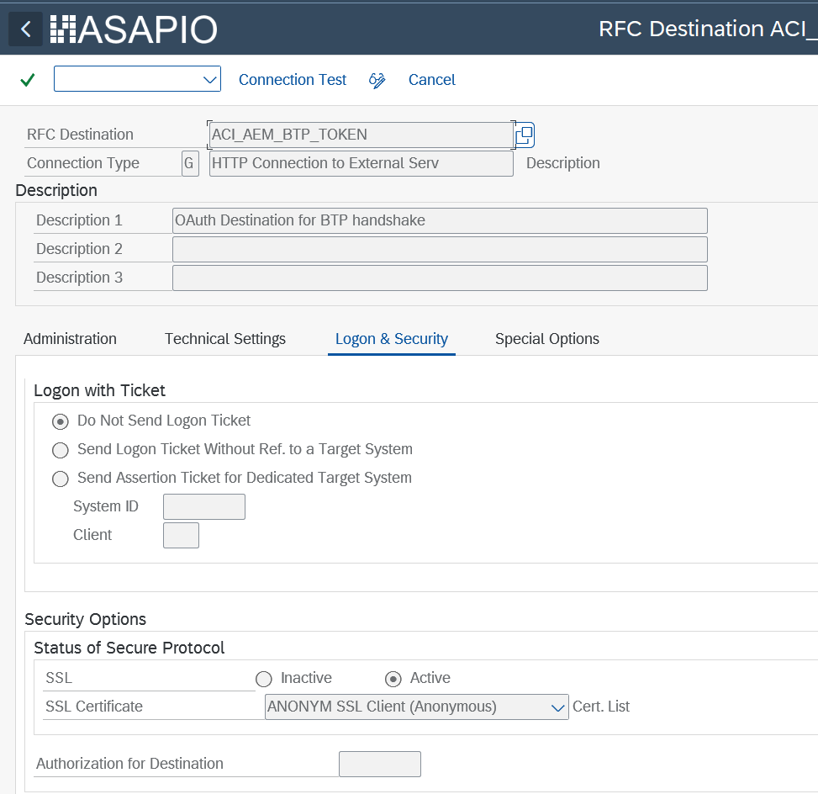Click the System ID field

click(x=204, y=507)
